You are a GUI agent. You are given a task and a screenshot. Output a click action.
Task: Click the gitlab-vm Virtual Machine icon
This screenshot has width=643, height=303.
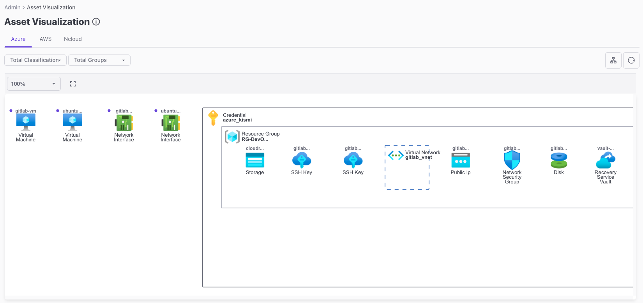(x=26, y=122)
